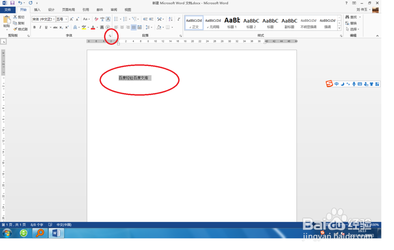The image size is (394, 250).
Task: Toggle Italic formatting
Action: [40, 27]
